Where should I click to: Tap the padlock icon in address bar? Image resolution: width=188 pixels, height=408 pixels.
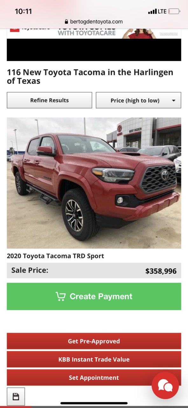(66, 22)
